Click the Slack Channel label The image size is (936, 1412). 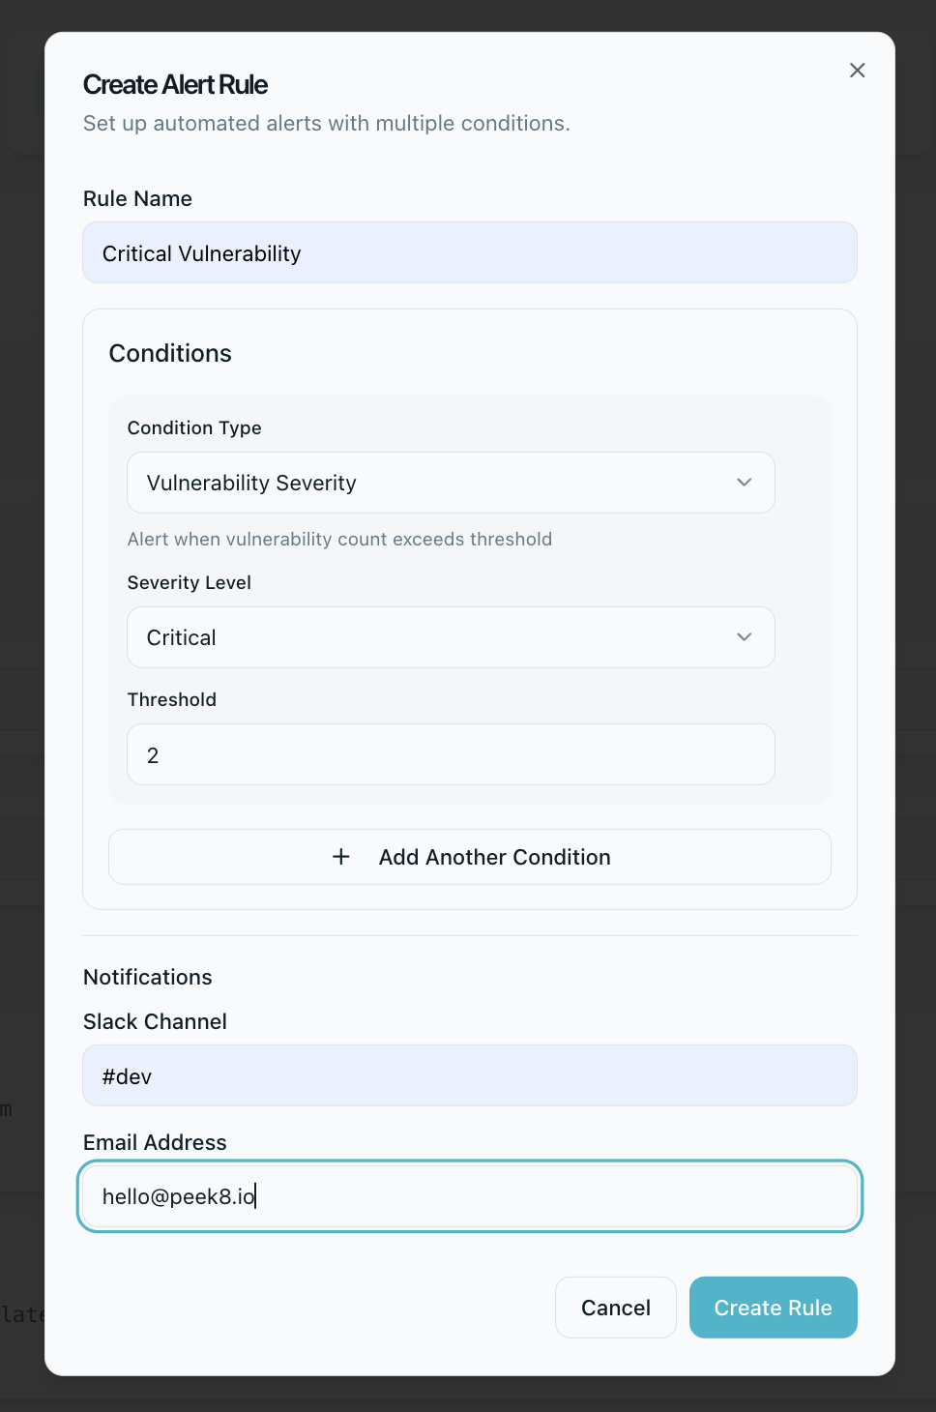(155, 1021)
